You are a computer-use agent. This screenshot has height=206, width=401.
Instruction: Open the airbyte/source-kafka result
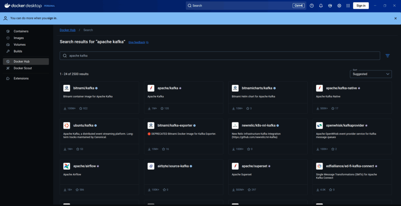click(x=184, y=177)
